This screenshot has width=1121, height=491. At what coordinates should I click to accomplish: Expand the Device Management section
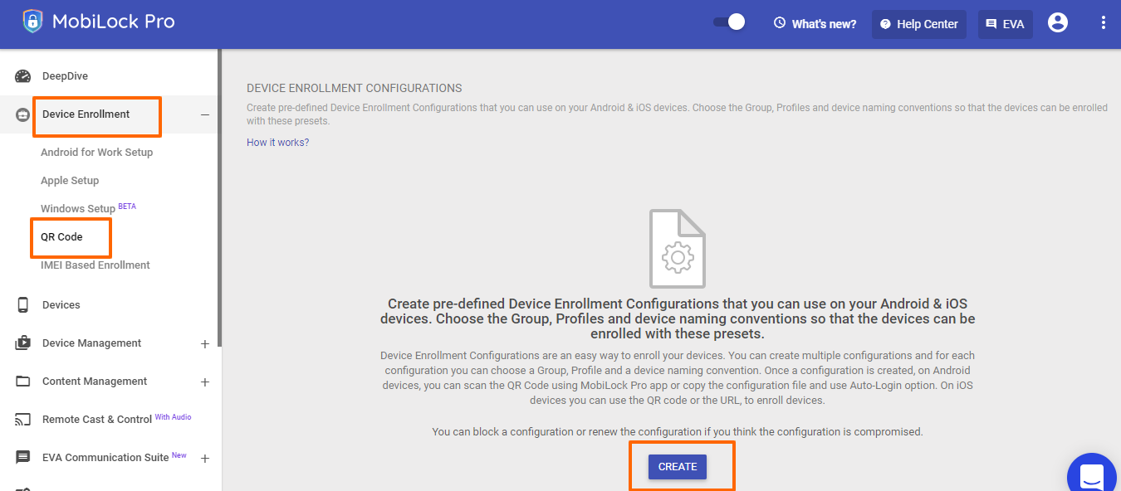coord(205,343)
